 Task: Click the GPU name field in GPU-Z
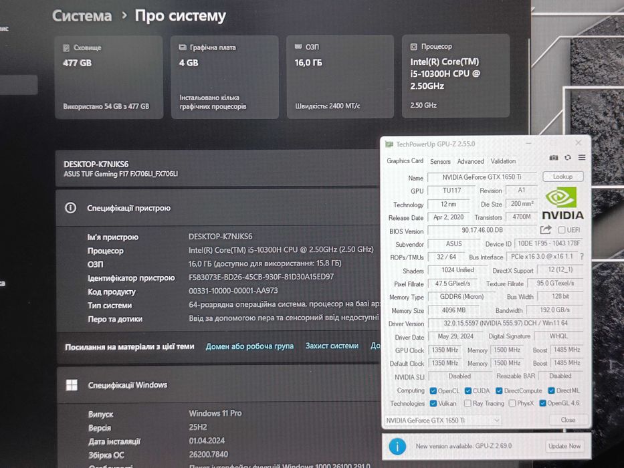click(482, 177)
